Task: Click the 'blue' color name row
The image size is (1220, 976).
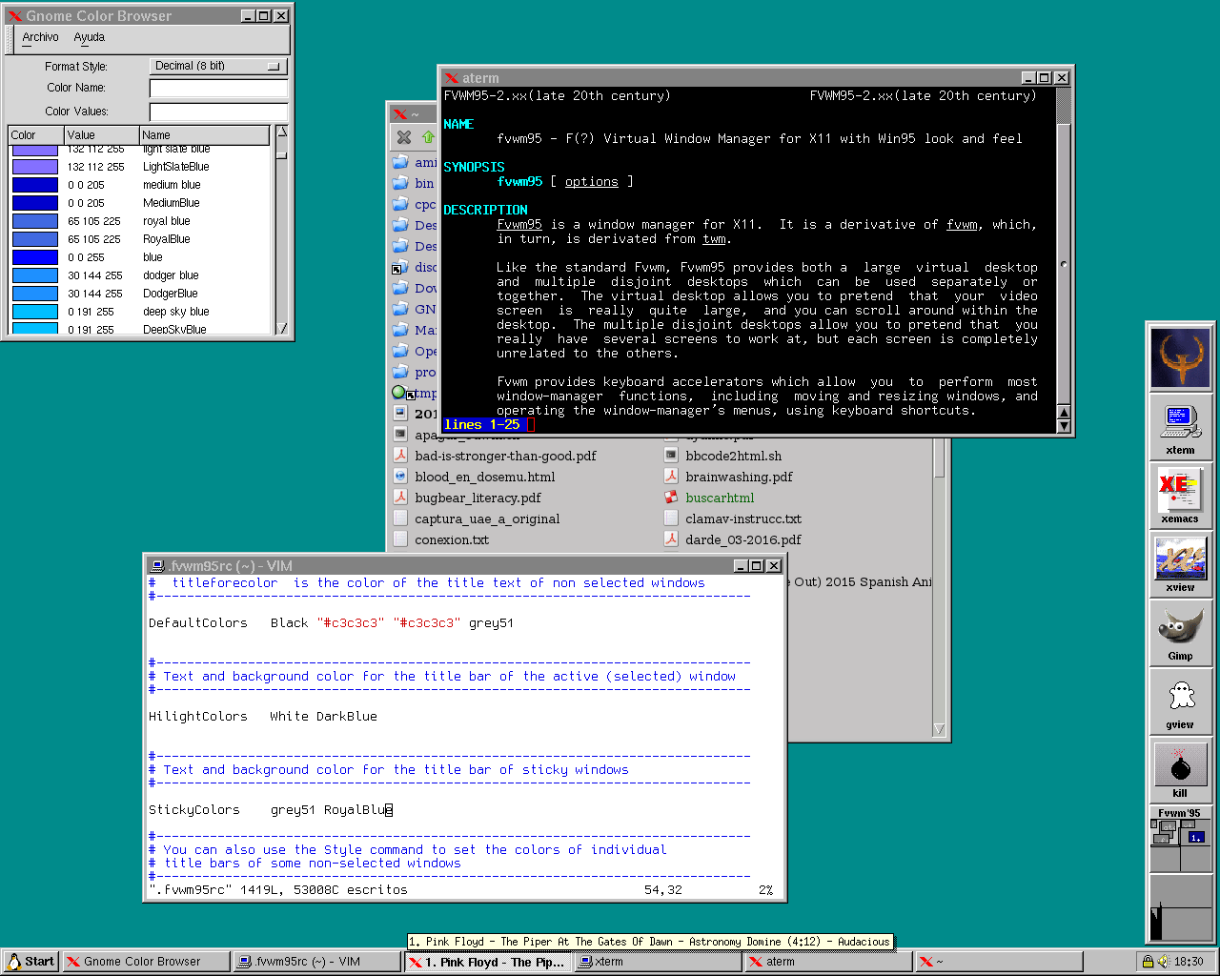Action: coord(141,257)
